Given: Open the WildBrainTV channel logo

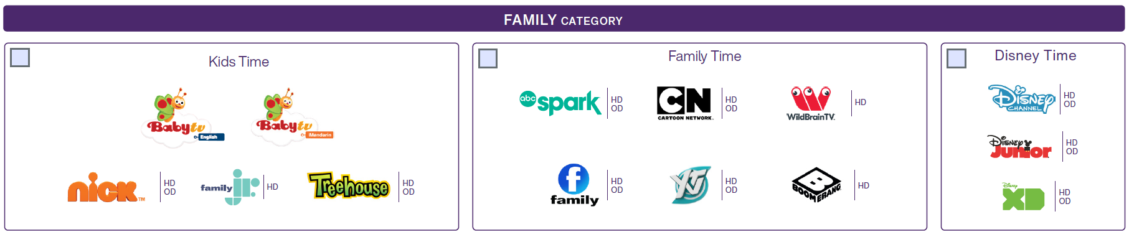Looking at the screenshot, I should pyautogui.click(x=811, y=103).
